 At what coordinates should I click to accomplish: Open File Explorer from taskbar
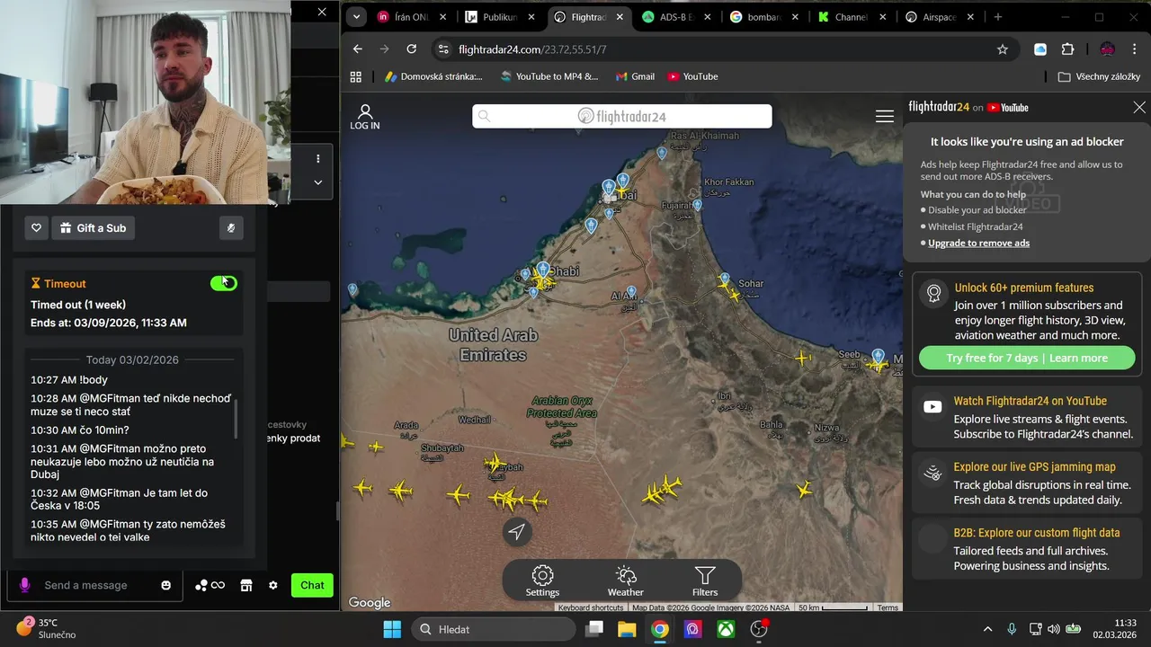click(627, 629)
